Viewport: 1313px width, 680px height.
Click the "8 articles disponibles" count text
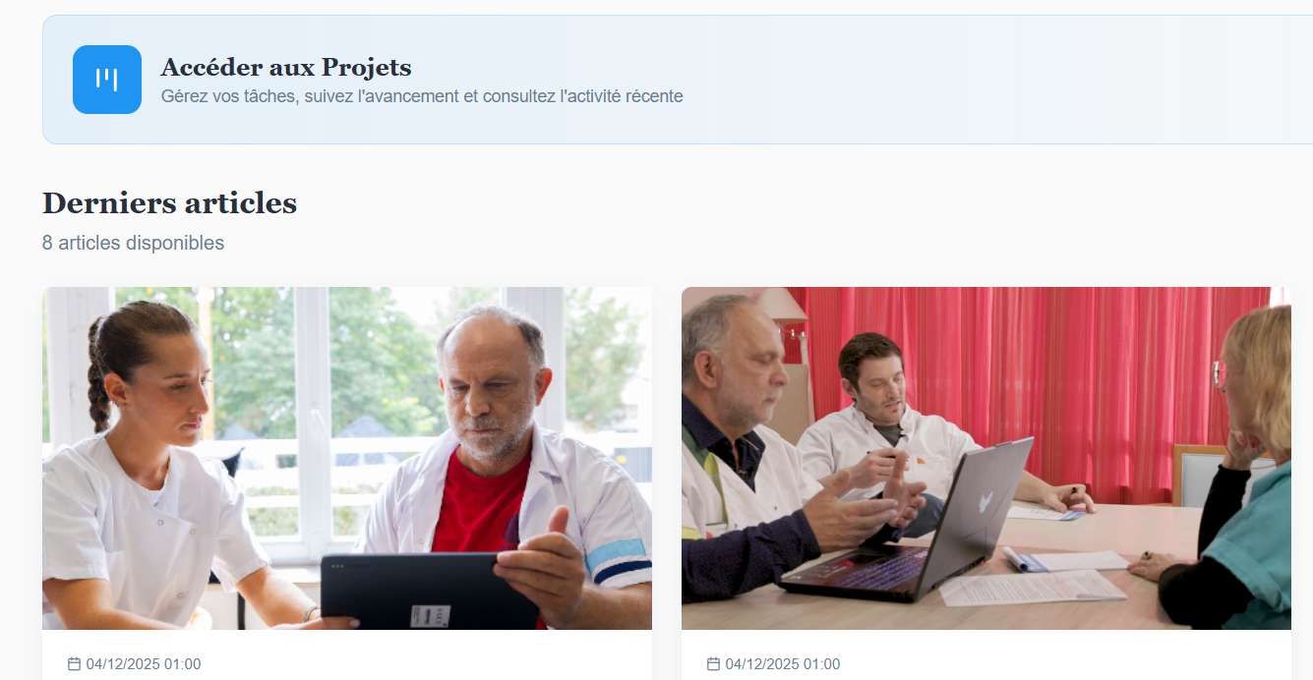(133, 243)
